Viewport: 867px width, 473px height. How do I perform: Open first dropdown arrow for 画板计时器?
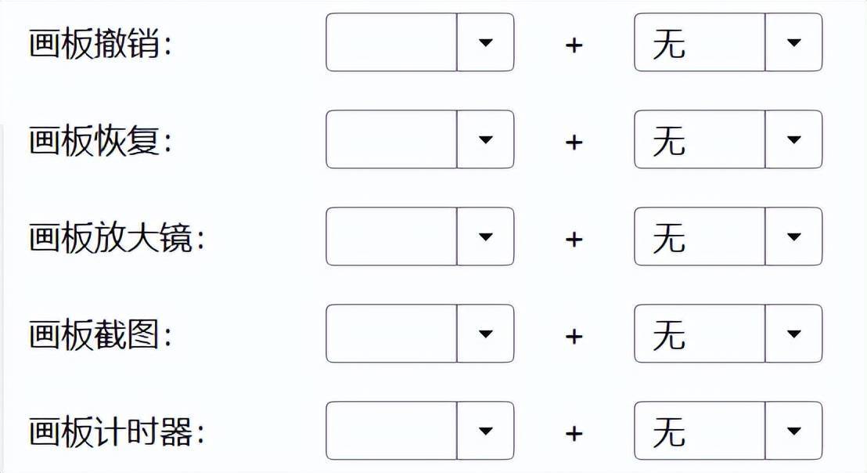pos(485,431)
